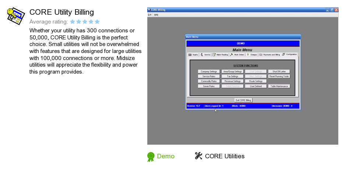Click the CORE Billing window title icon

pyautogui.click(x=149, y=10)
